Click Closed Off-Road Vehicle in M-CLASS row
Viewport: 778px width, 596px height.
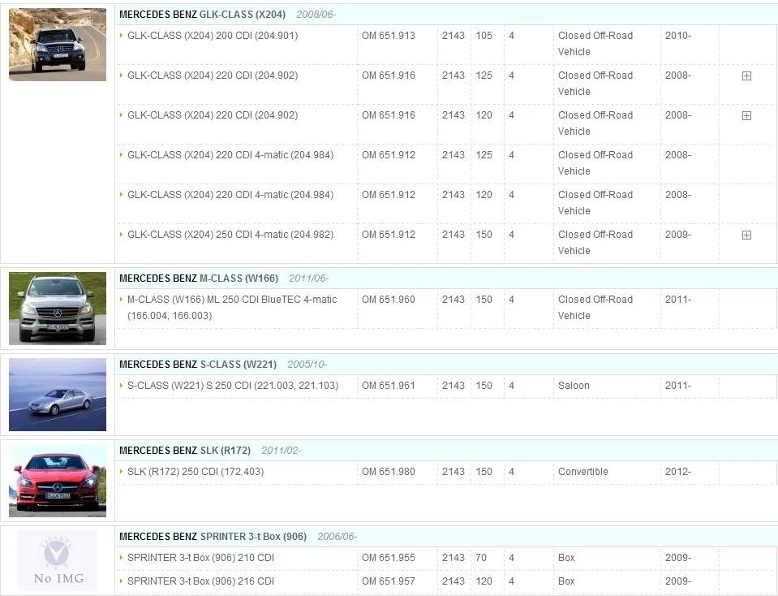pyautogui.click(x=595, y=307)
